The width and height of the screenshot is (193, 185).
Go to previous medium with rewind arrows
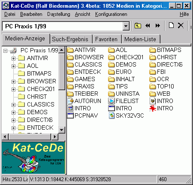(x=148, y=26)
